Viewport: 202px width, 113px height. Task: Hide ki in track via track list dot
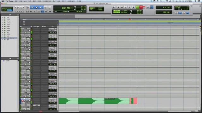pos(2,17)
